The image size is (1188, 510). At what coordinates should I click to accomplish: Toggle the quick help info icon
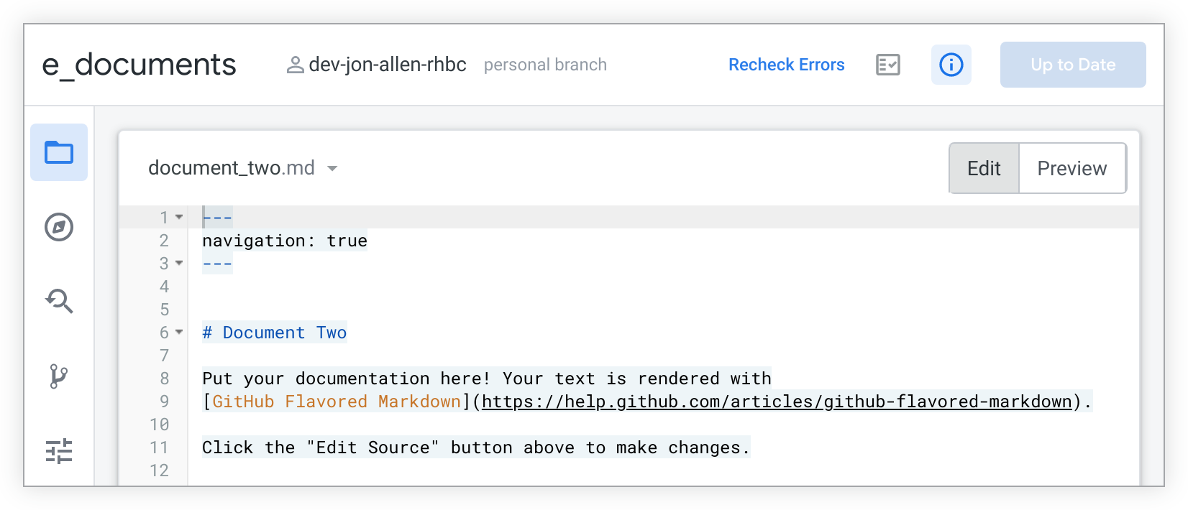(951, 65)
